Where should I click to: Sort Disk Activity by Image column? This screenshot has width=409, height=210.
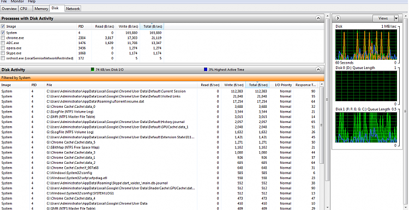(15, 85)
